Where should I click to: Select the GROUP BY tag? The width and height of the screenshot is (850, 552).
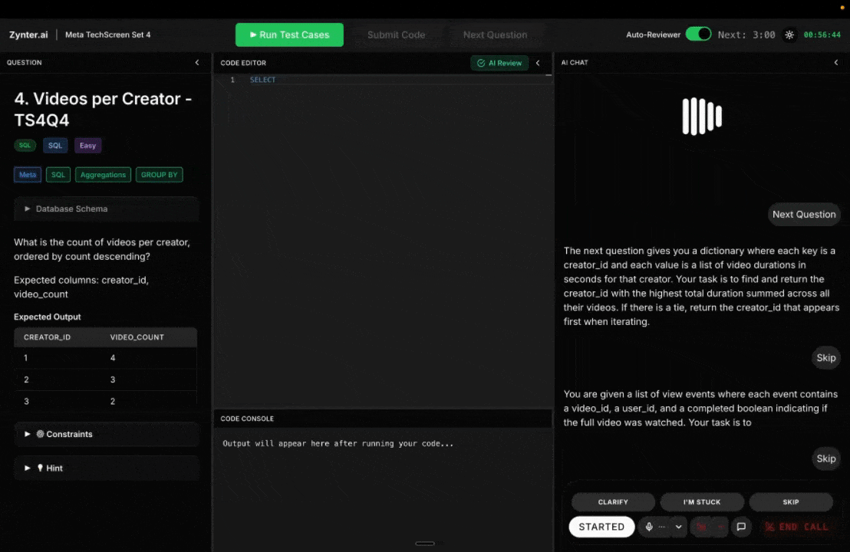coord(159,175)
